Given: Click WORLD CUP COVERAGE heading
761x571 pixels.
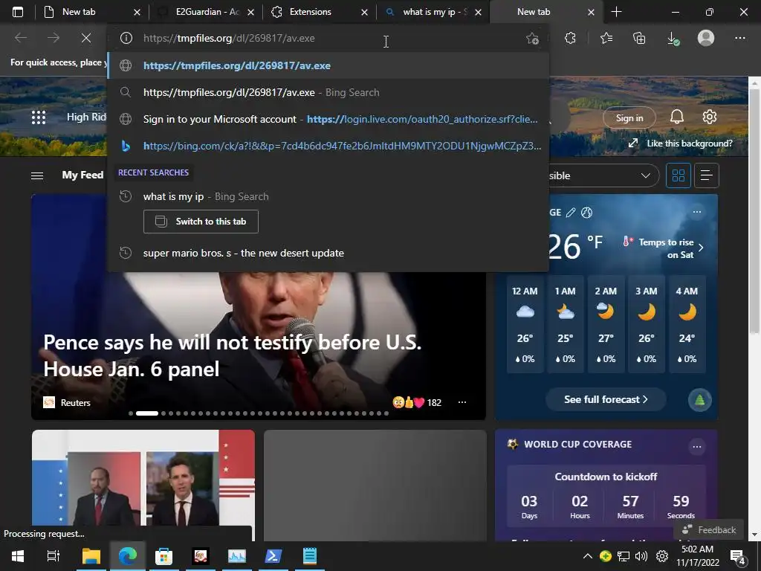Looking at the screenshot, I should click(577, 445).
